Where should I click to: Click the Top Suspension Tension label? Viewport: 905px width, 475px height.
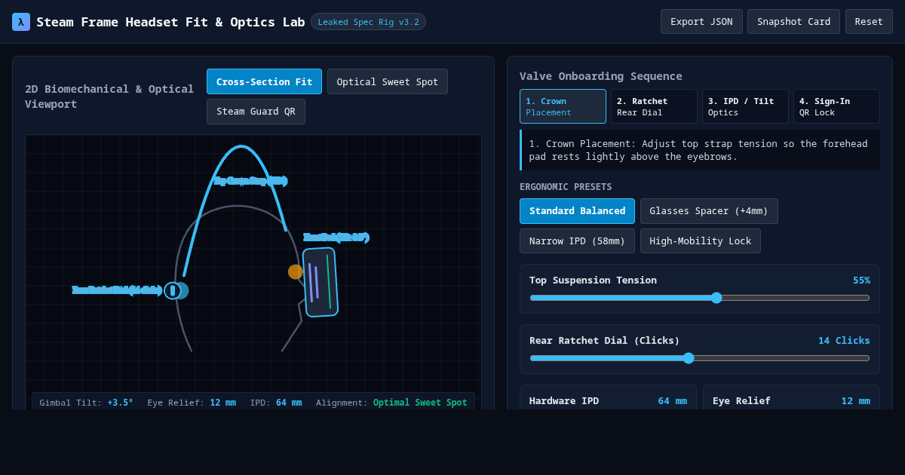click(x=593, y=280)
